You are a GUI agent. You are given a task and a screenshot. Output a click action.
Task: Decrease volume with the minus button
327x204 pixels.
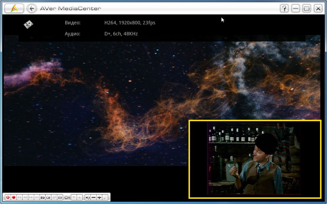tap(93, 197)
